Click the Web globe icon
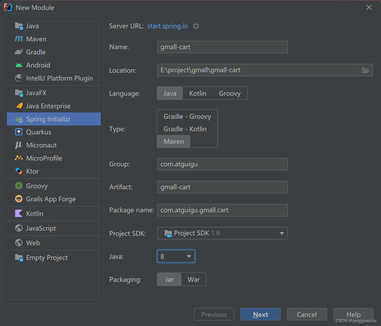The width and height of the screenshot is (381, 326). 19,243
